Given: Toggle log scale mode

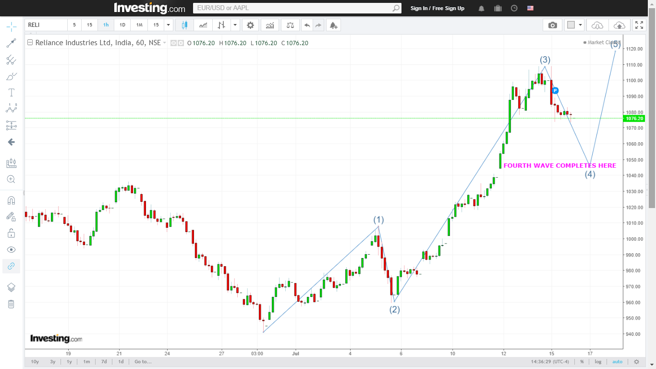Looking at the screenshot, I should pos(598,362).
